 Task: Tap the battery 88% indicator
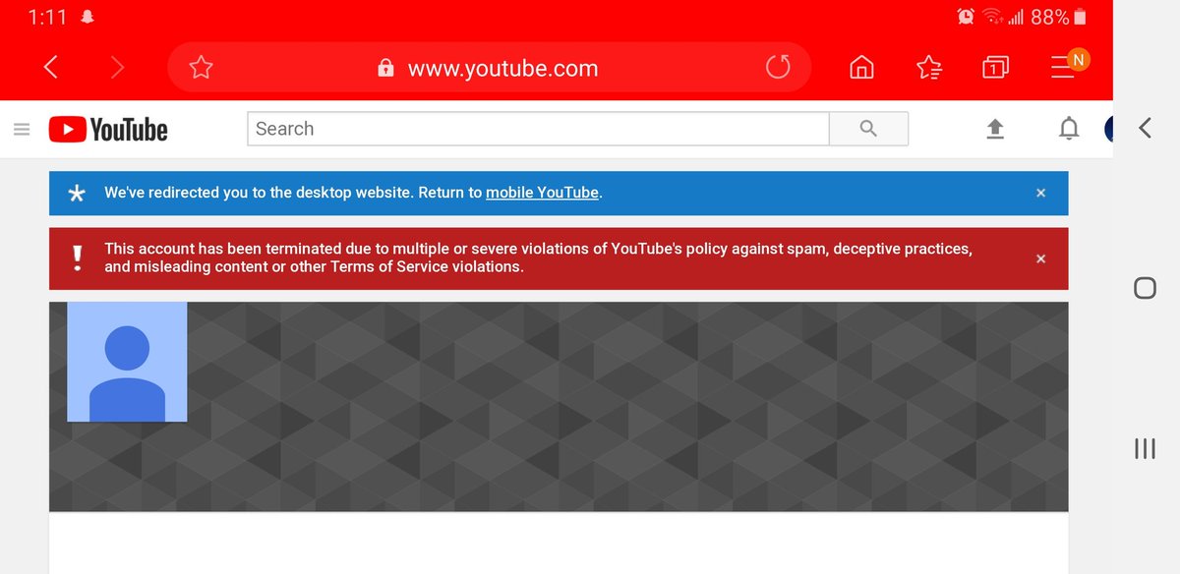[x=1059, y=17]
